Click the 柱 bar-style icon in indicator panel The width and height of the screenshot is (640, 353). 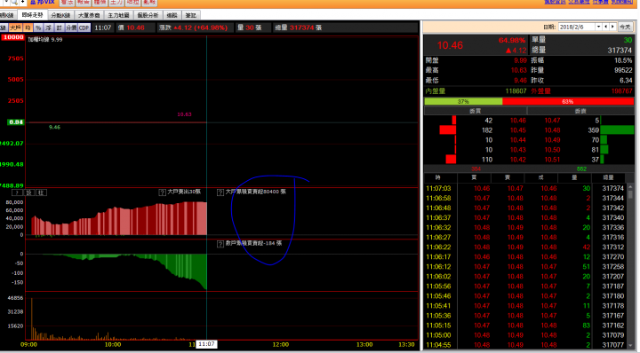point(41,192)
